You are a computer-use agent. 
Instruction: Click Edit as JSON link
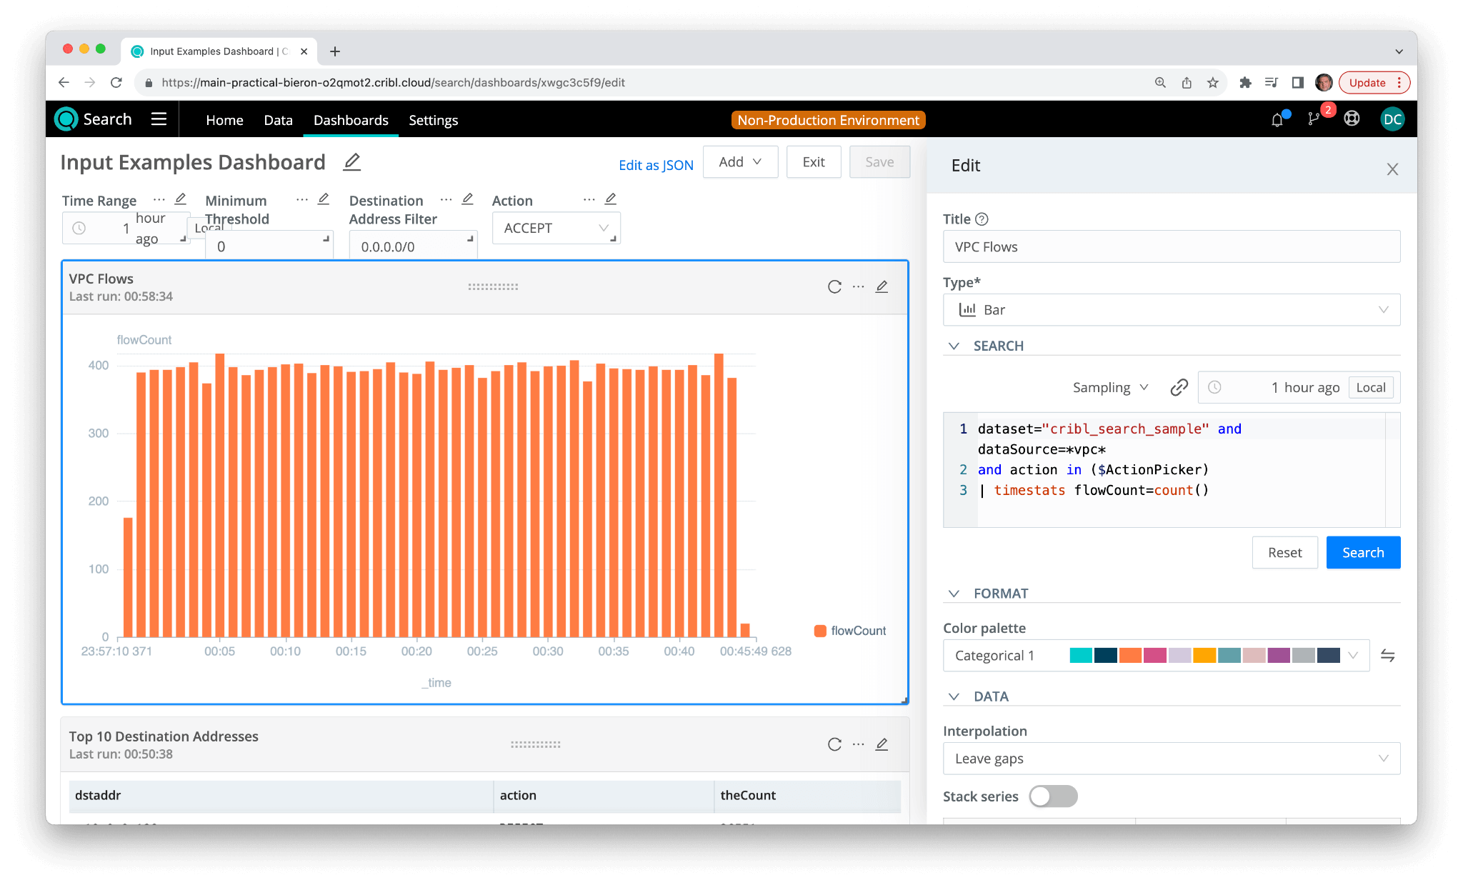[x=655, y=165]
